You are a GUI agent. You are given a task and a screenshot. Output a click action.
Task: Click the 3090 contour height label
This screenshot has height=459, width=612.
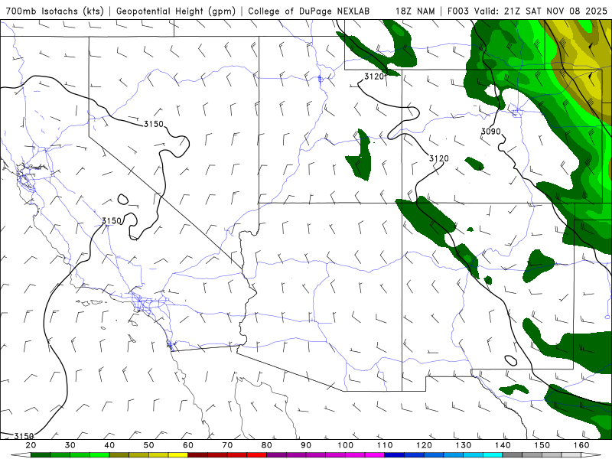point(490,131)
